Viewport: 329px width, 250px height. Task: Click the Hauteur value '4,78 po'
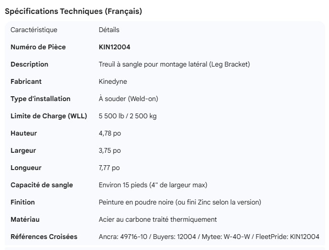click(x=110, y=133)
